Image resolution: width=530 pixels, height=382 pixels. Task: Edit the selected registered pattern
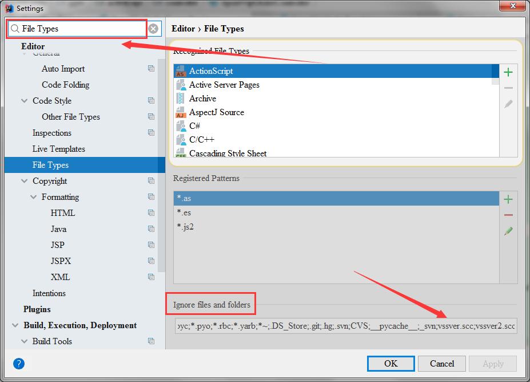coord(508,231)
